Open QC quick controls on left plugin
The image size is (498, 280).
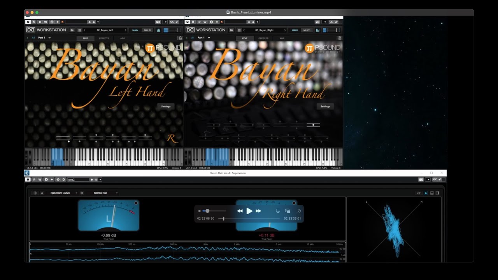click(x=172, y=22)
